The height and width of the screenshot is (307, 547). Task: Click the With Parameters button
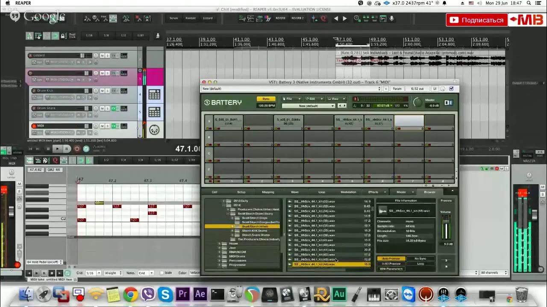point(391,269)
